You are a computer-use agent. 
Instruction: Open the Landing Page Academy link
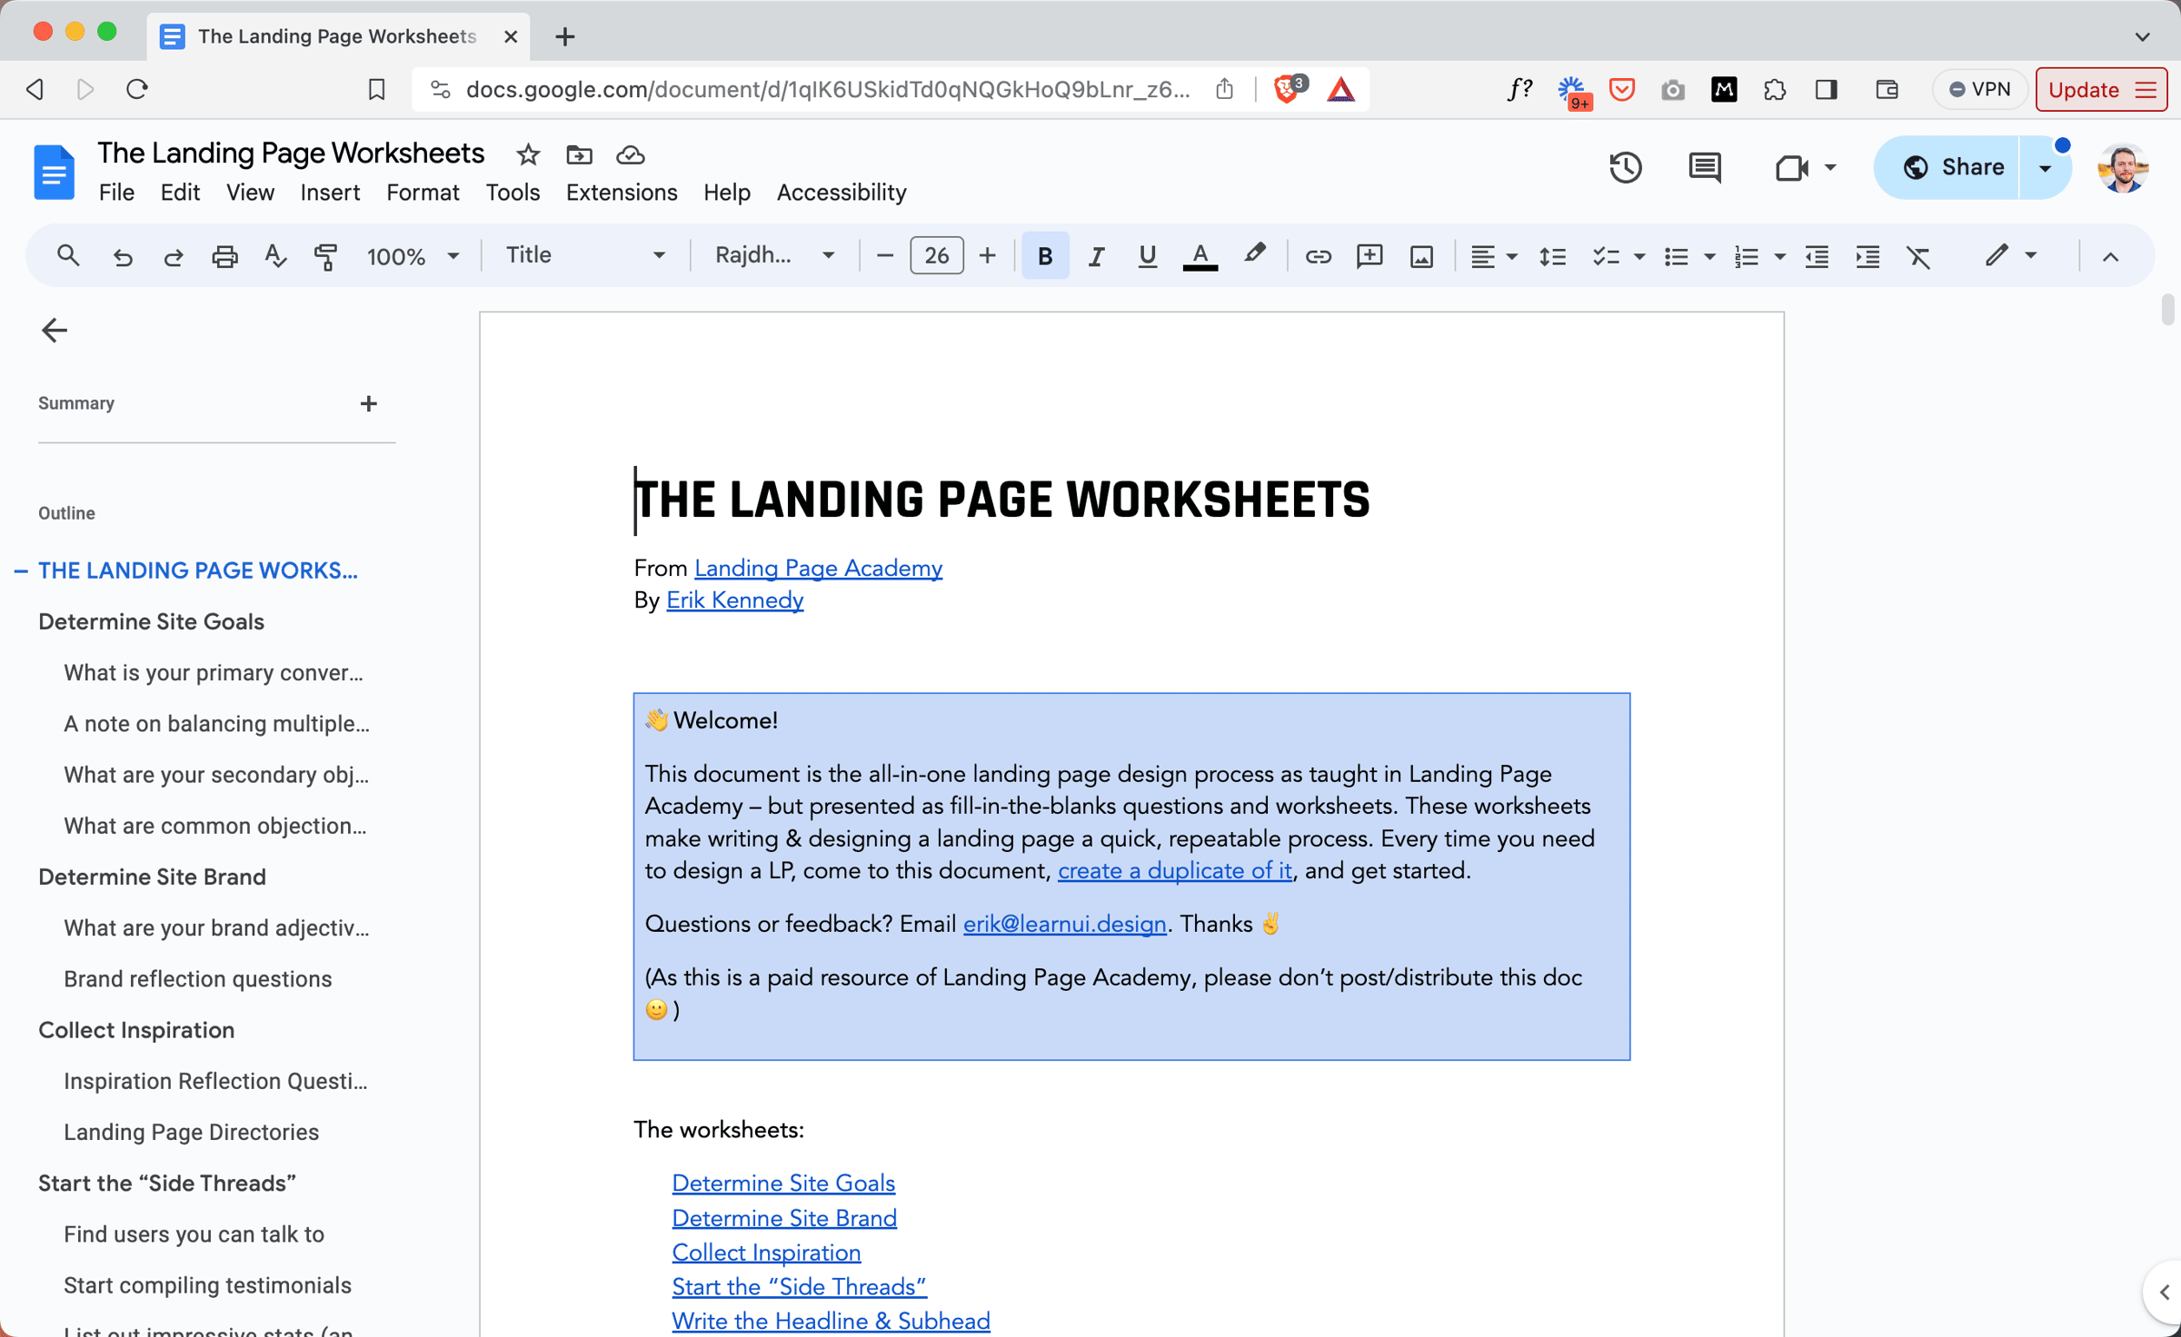pos(818,569)
